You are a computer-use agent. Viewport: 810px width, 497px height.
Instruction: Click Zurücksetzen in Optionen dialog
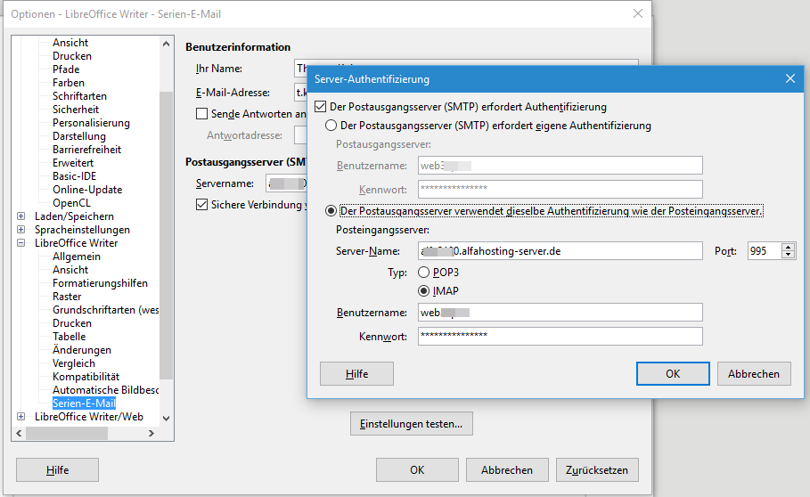click(x=597, y=470)
